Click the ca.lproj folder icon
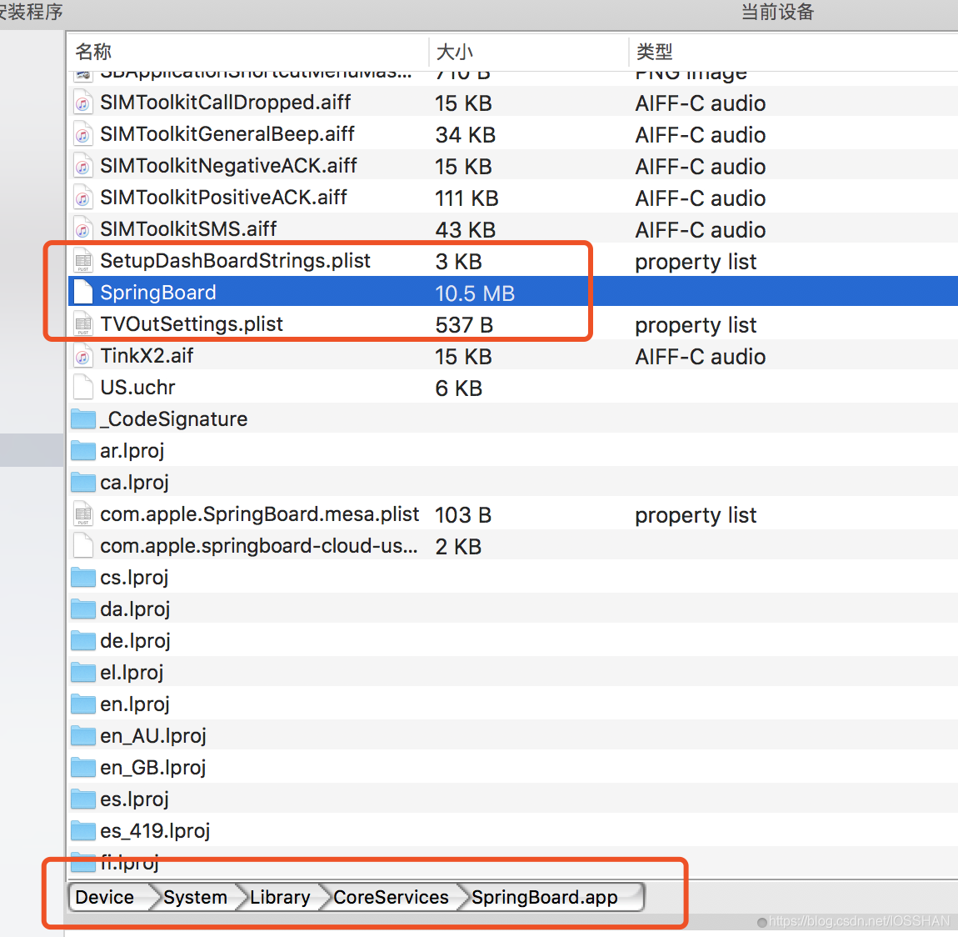Viewport: 958px width, 937px height. pos(83,483)
